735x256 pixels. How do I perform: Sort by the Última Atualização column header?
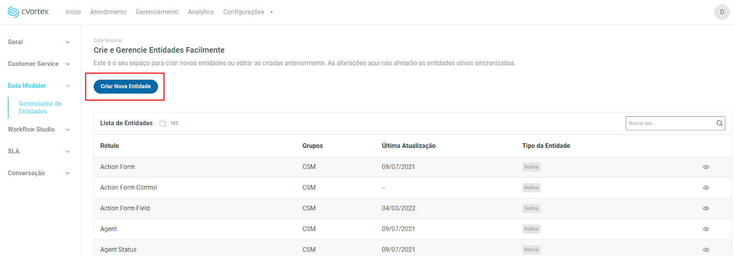tap(408, 146)
